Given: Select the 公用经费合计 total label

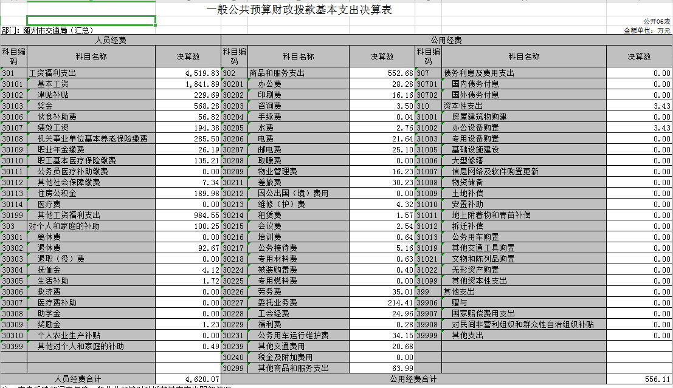Looking at the screenshot, I should [413, 379].
